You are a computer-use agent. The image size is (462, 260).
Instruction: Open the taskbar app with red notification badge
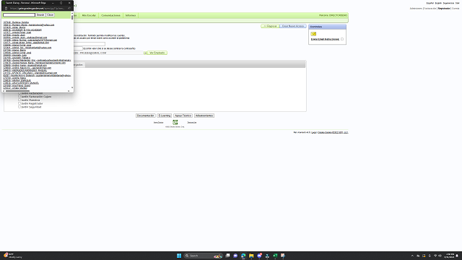tap(259, 256)
